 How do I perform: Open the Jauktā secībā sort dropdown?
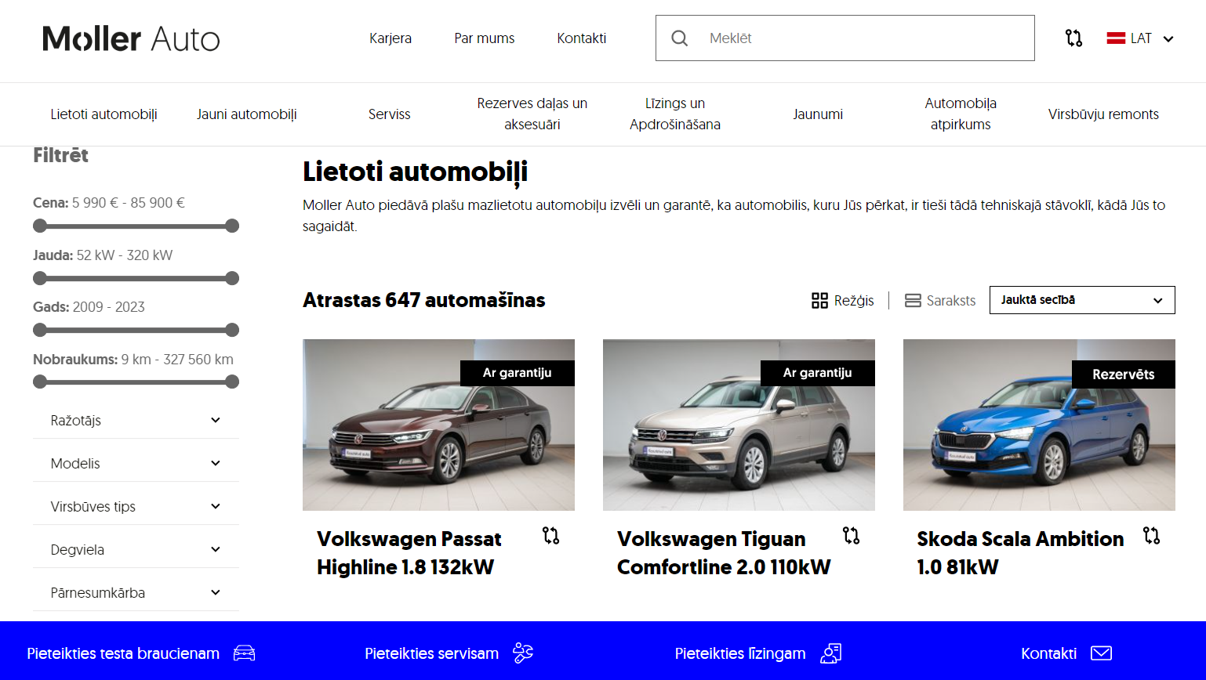tap(1082, 300)
